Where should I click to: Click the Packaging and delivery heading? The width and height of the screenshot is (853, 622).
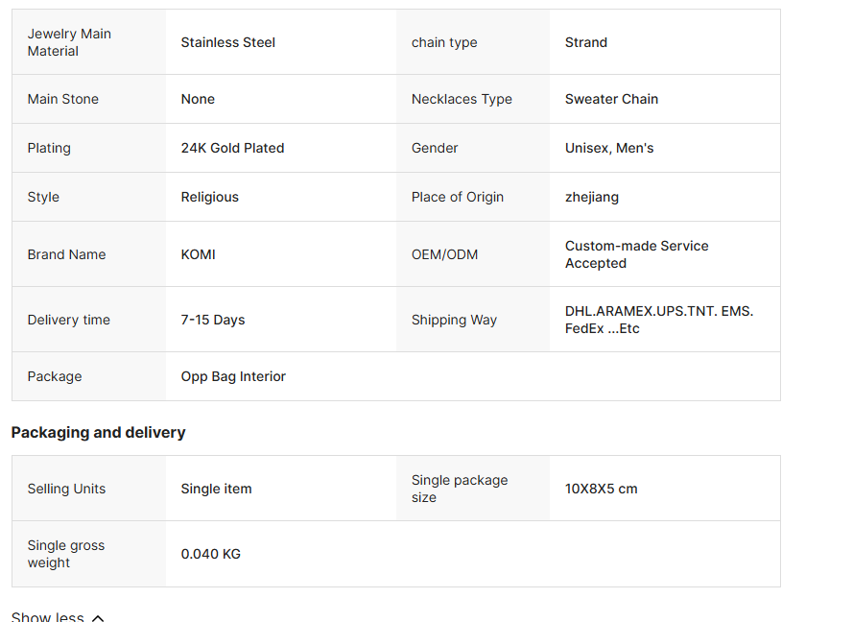(98, 432)
